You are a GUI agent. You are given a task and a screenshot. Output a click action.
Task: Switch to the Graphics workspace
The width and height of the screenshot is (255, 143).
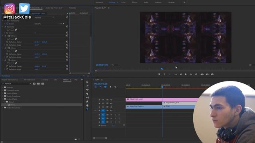tap(158, 2)
